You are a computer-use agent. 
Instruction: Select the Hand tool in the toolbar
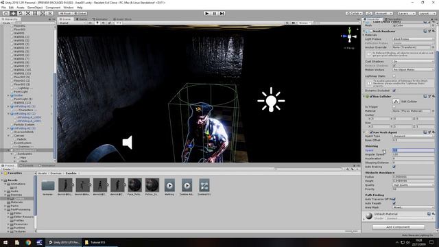[x=5, y=14]
